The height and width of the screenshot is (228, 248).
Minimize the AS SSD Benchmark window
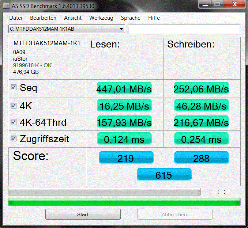[205, 4]
